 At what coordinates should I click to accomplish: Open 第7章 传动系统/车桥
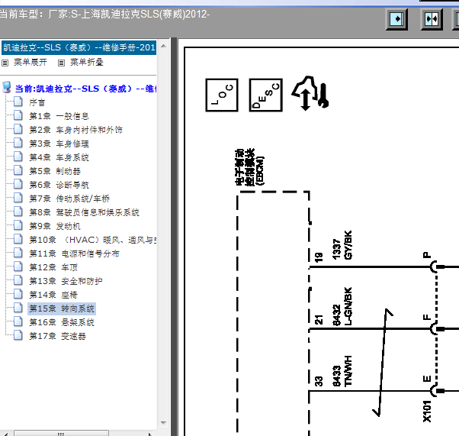click(69, 199)
